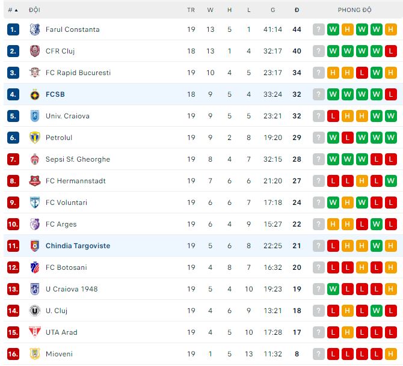
Task: Click Mioveni's orange H latest form badge
Action: click(391, 354)
